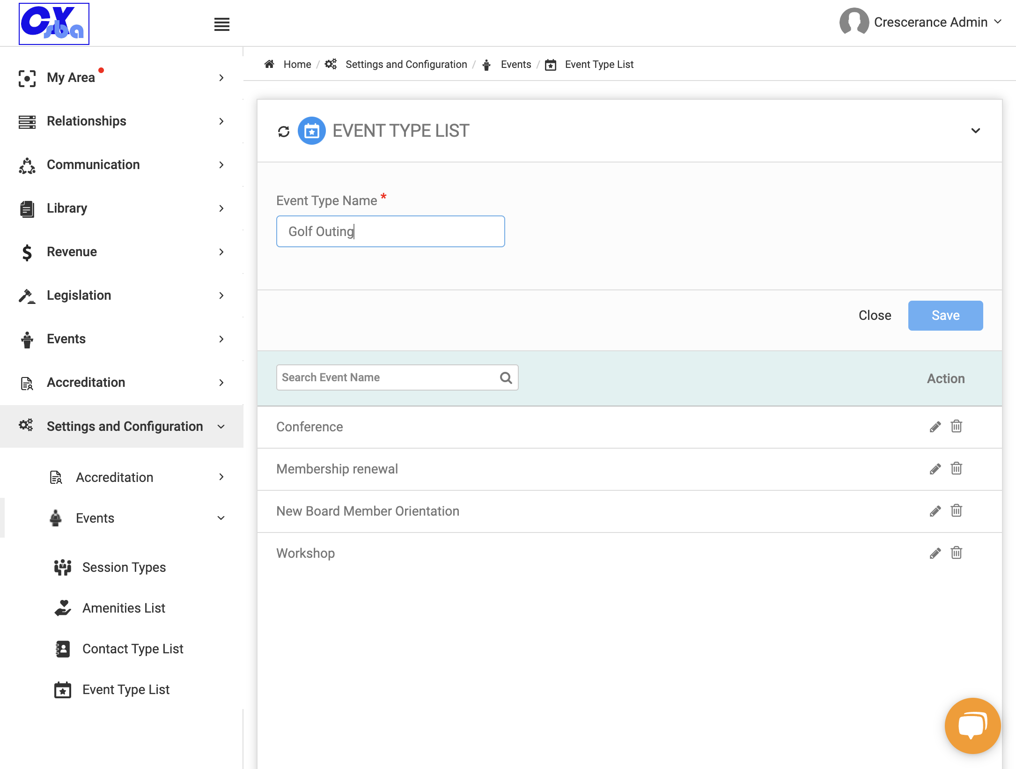
Task: Click the Home icon in breadcrumb
Action: click(269, 64)
